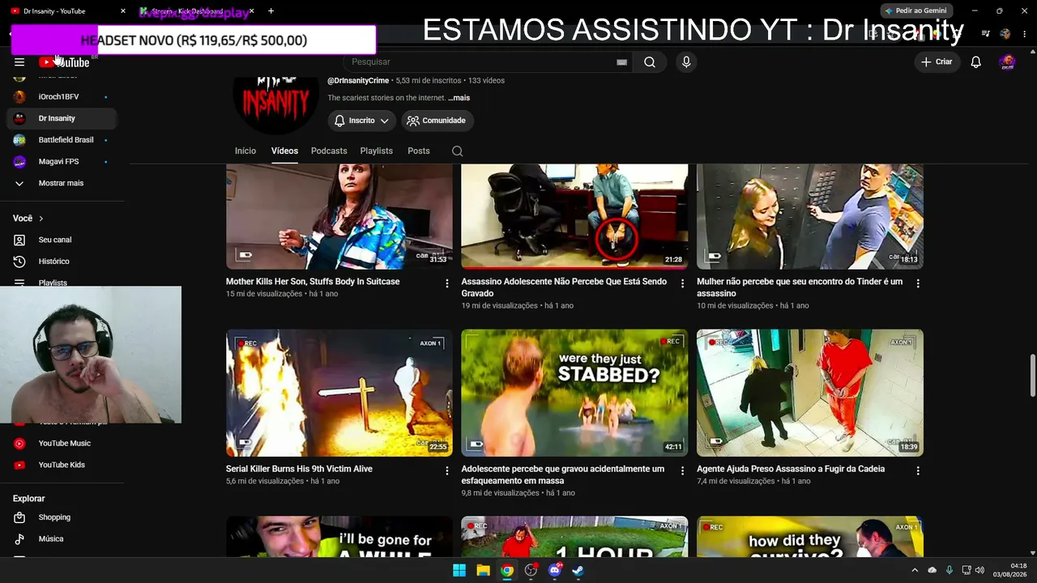
Task: Open the microphone indicator in the system tray
Action: pos(949,570)
